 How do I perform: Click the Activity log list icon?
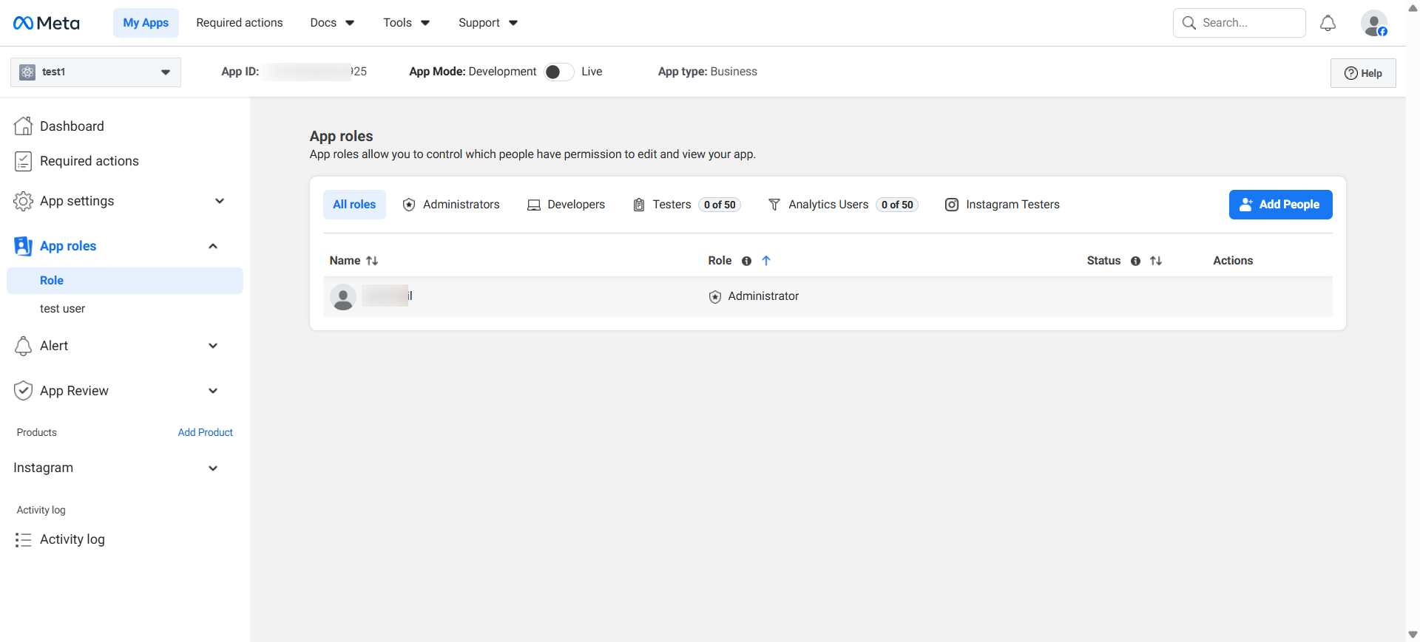point(24,540)
